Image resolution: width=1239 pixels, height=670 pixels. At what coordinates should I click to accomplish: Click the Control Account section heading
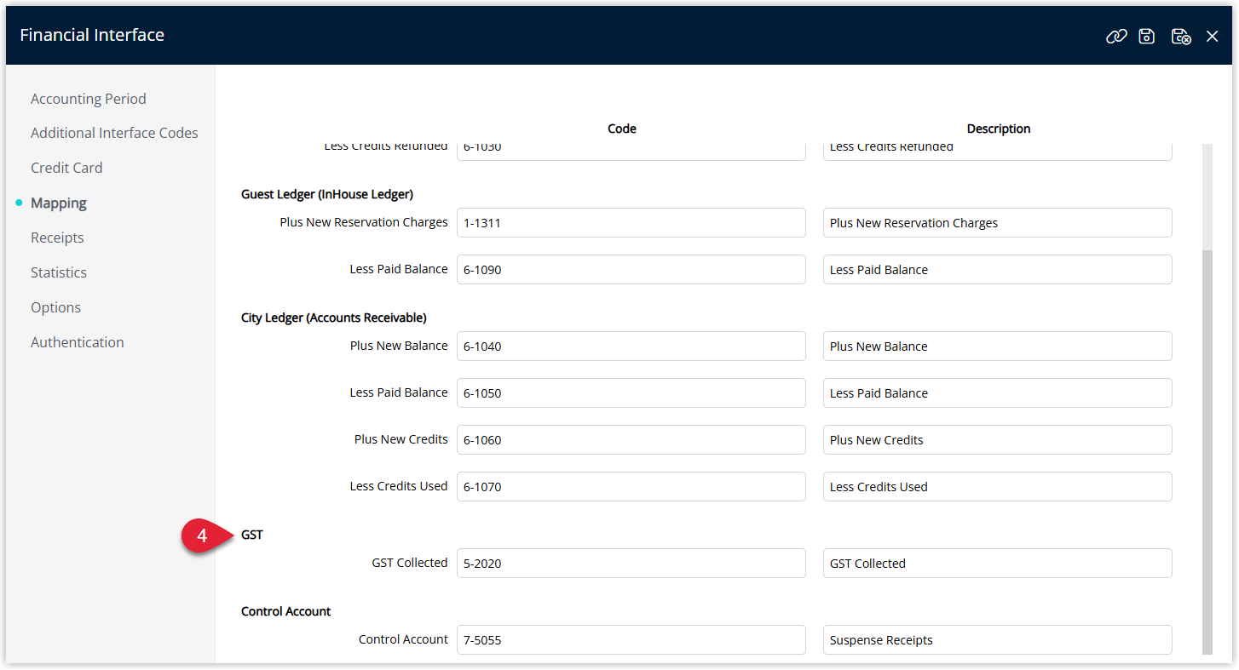(x=286, y=611)
